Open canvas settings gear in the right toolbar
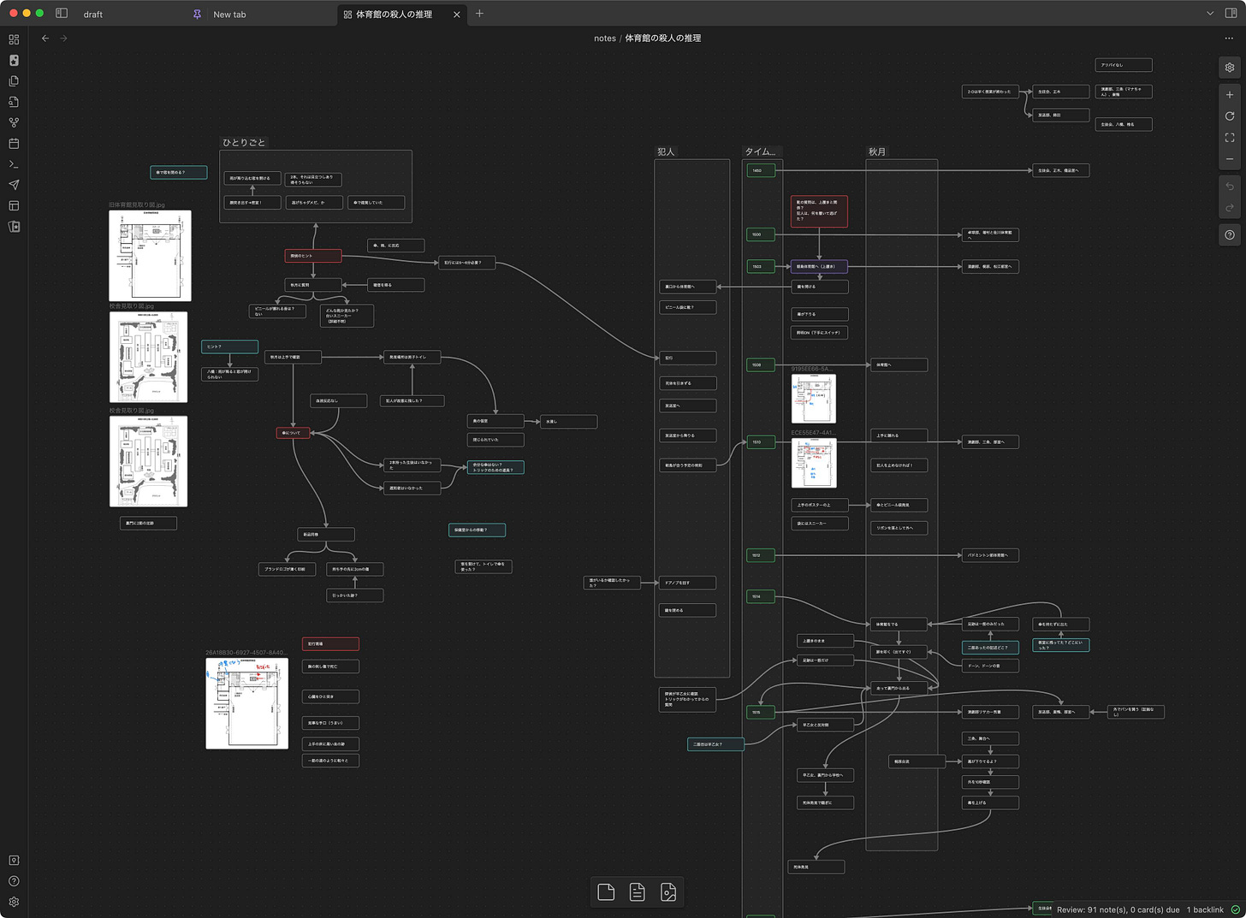This screenshot has width=1246, height=918. pos(1230,68)
